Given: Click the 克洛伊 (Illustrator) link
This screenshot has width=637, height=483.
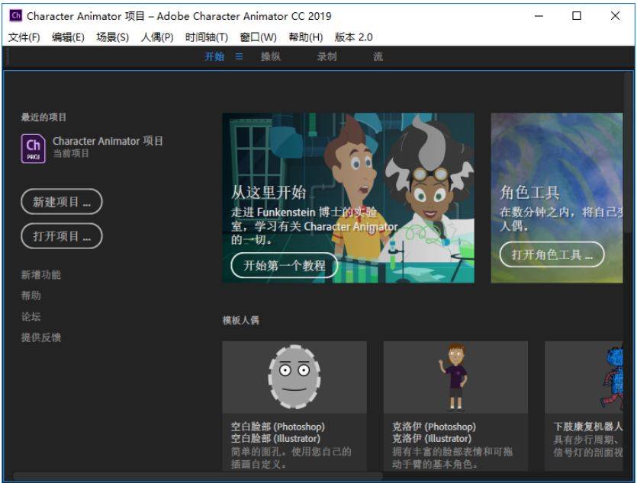Looking at the screenshot, I should click(x=432, y=438).
